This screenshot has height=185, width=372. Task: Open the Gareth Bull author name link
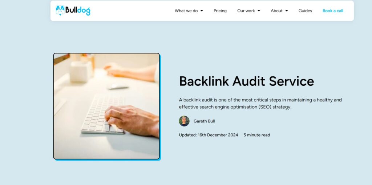(x=204, y=121)
